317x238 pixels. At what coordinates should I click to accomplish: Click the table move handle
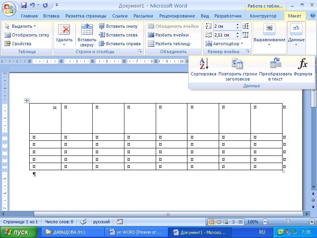(x=27, y=100)
